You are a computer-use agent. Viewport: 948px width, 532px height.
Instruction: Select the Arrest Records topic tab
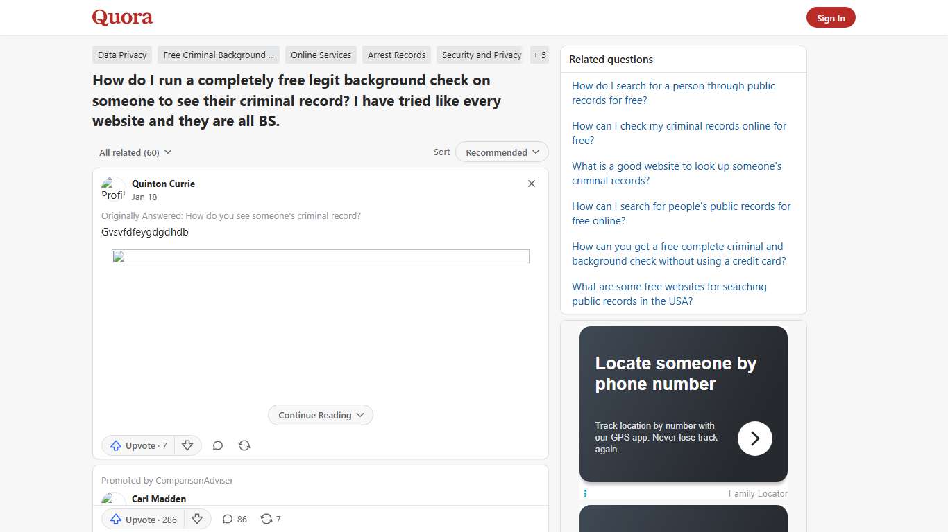(x=396, y=55)
